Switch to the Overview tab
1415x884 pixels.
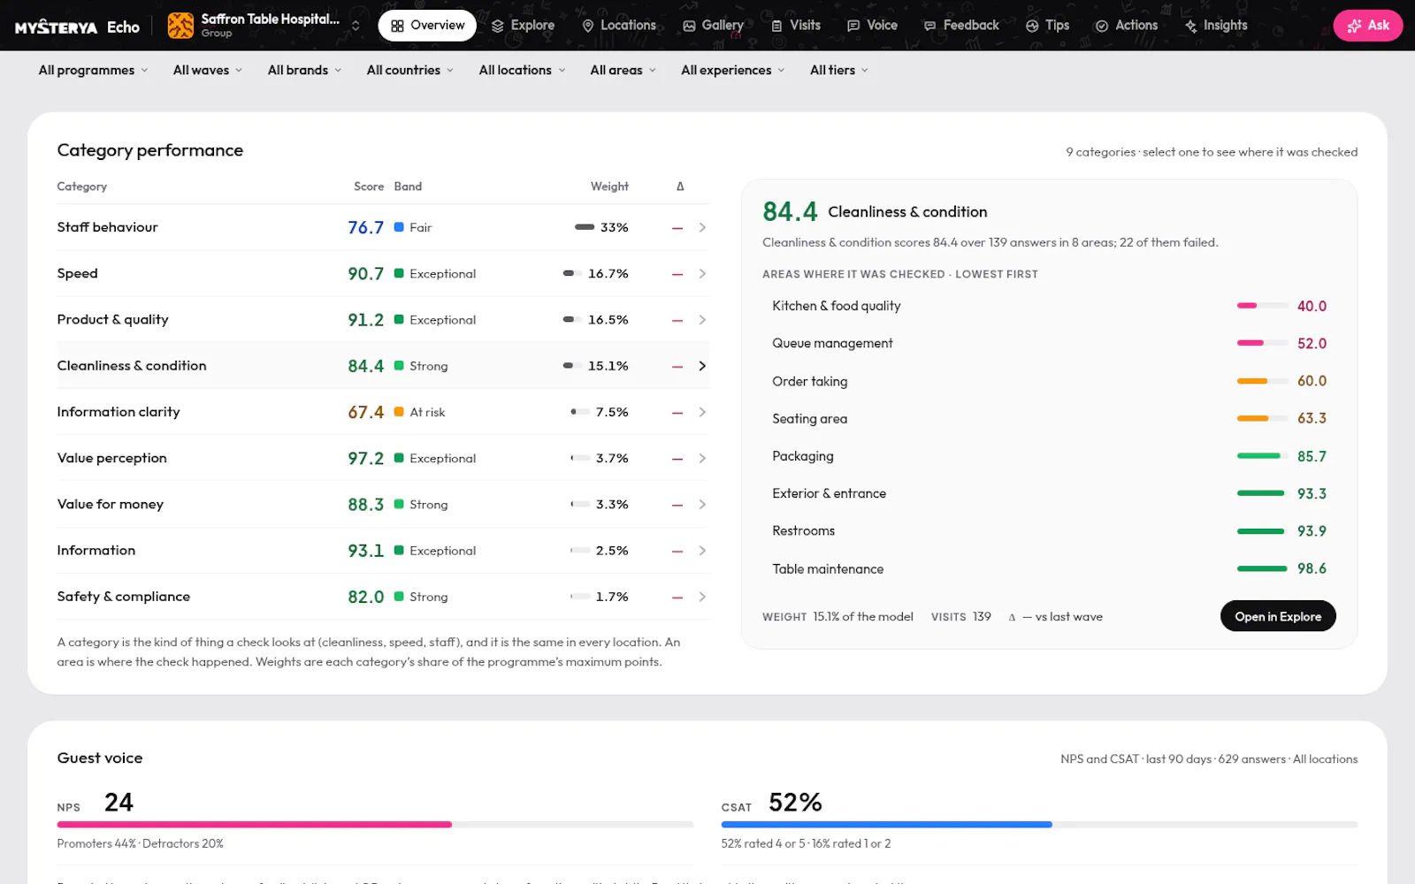coord(427,26)
